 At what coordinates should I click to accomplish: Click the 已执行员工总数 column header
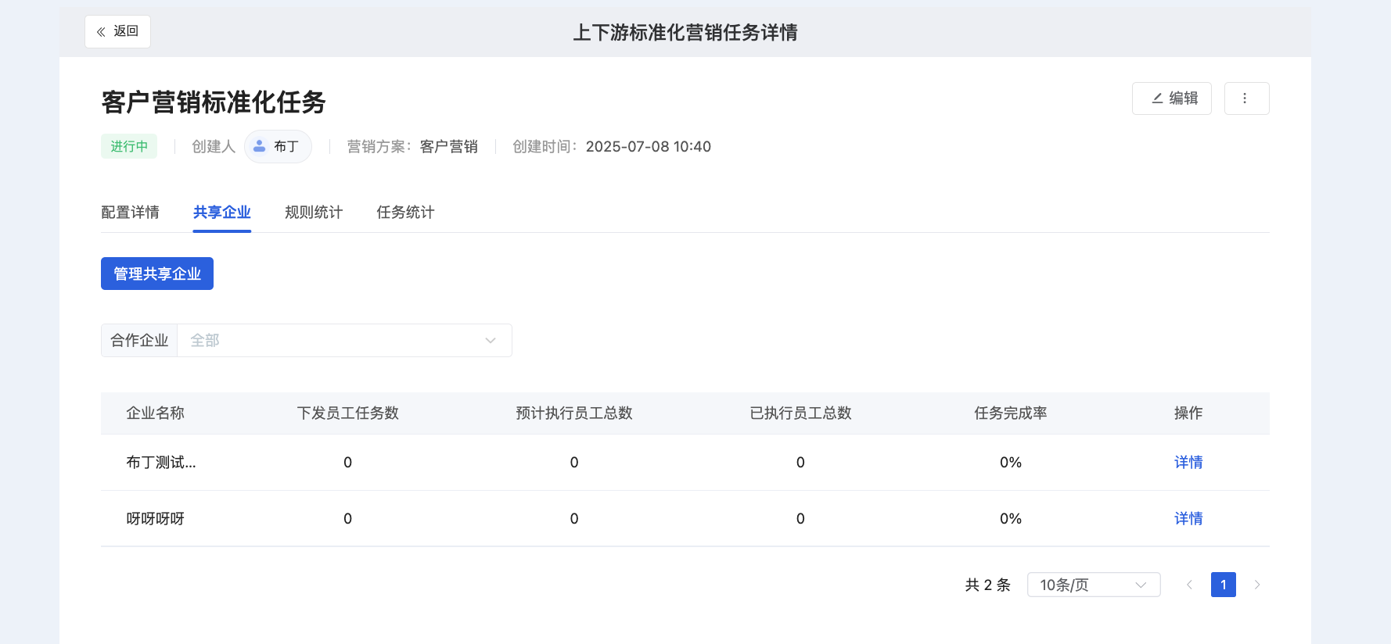click(800, 413)
